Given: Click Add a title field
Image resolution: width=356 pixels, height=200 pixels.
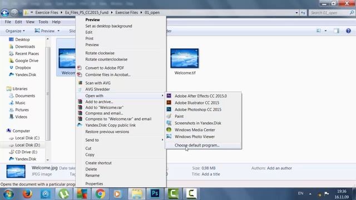Looking at the screenshot, I should pos(211,174).
